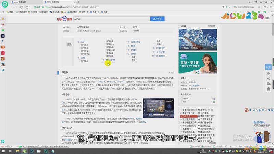Open the 收藏 favorites bookmark folder
Image resolution: width=274 pixels, height=154 pixels.
tap(10, 12)
